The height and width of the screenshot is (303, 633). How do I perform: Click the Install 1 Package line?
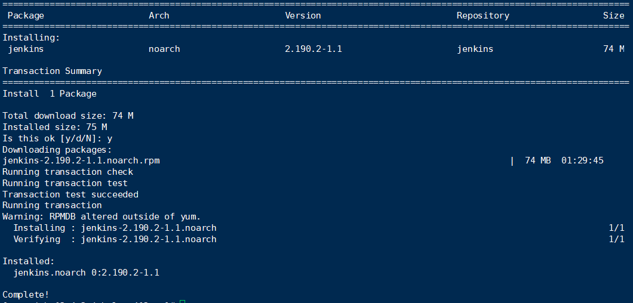[50, 94]
